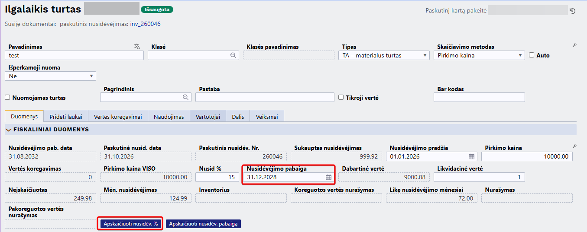Click the Ilgalaikis turtas page title
Image resolution: width=587 pixels, height=232 pixels.
click(x=43, y=9)
